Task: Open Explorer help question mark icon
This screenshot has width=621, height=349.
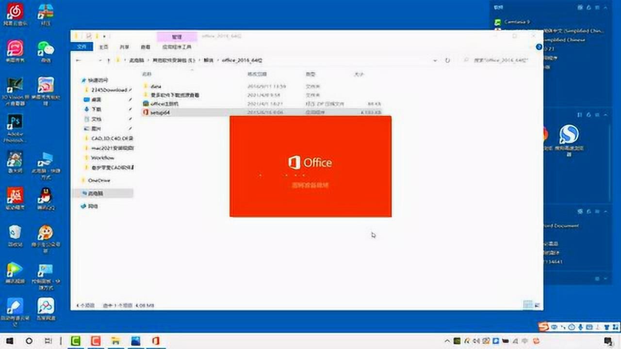Action: [539, 47]
